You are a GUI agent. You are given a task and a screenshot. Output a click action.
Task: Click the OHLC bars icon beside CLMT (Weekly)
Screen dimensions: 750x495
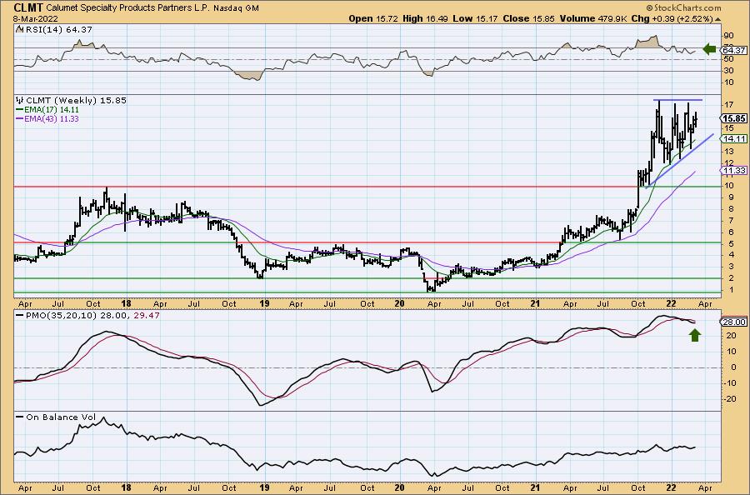20,101
